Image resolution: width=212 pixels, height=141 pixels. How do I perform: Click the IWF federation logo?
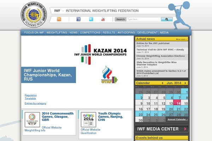34,14
